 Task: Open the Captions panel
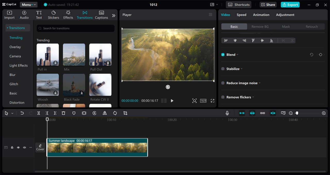point(101,15)
